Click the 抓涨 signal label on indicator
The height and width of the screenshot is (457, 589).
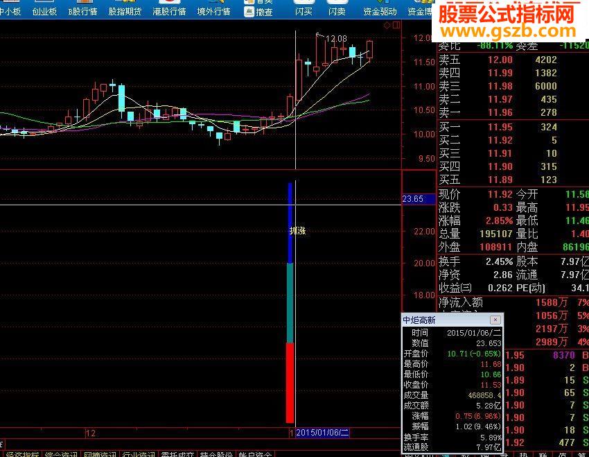pos(297,231)
